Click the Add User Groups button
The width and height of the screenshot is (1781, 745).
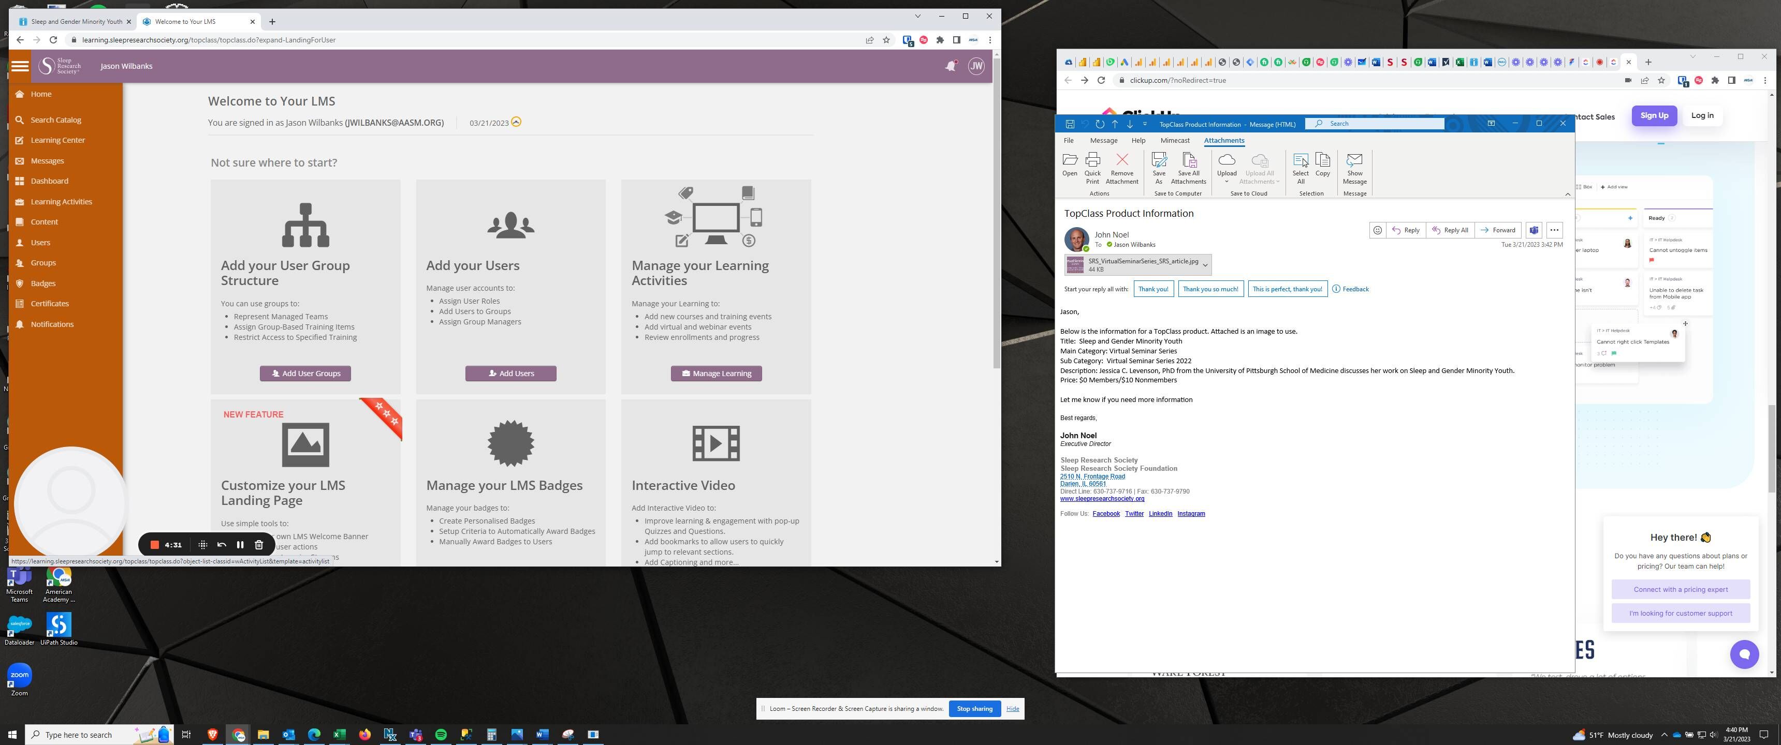pos(305,373)
